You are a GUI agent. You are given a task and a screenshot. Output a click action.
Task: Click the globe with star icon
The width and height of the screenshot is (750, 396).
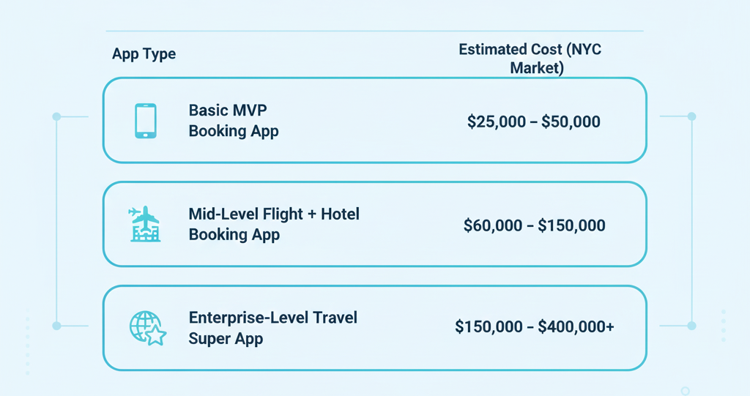147,327
